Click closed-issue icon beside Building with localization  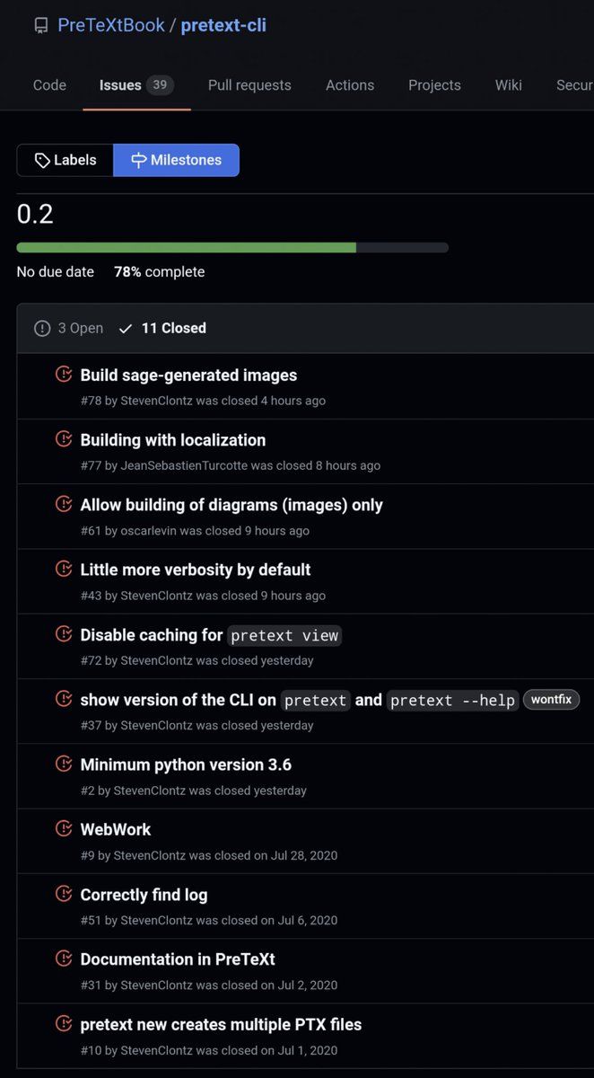pos(64,438)
